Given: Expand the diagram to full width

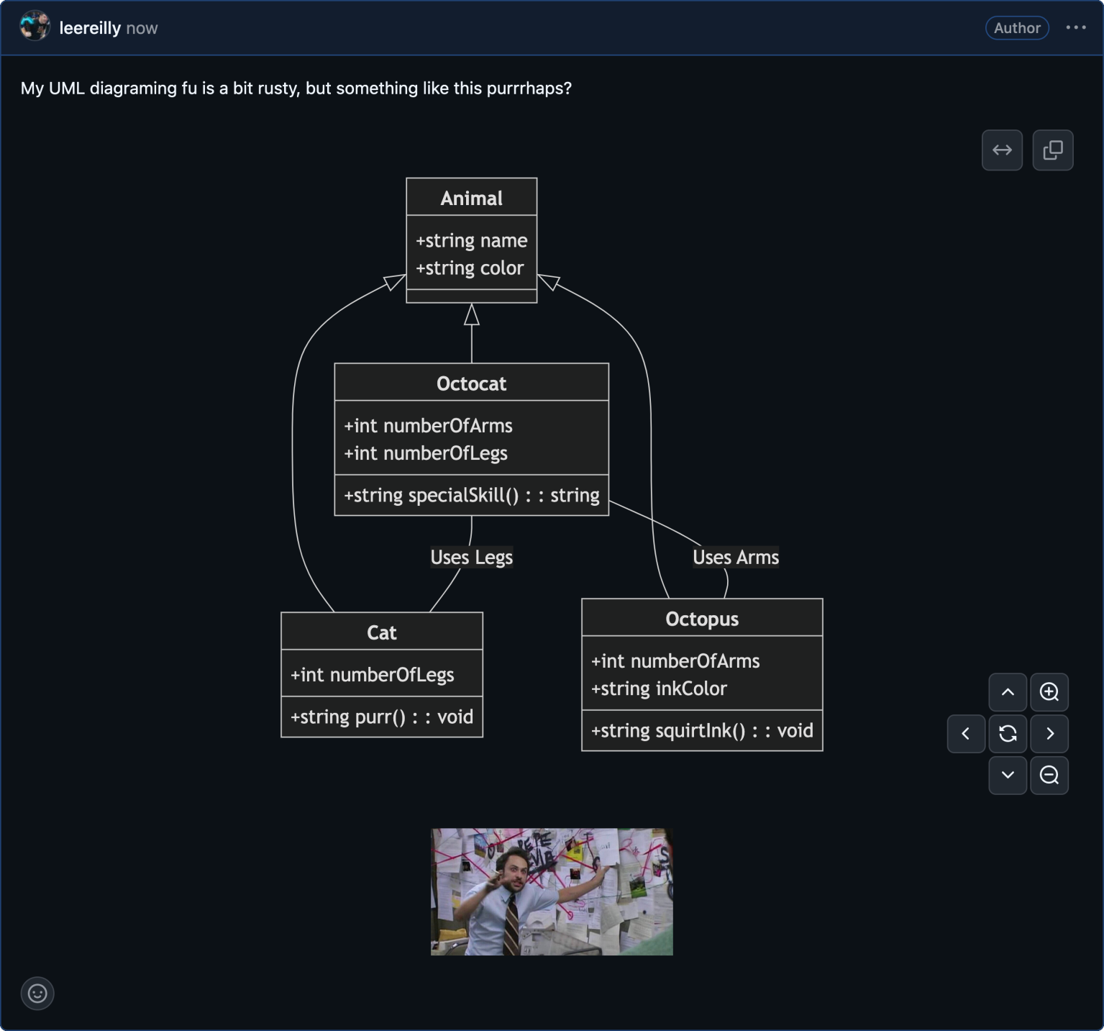Looking at the screenshot, I should 1002,150.
